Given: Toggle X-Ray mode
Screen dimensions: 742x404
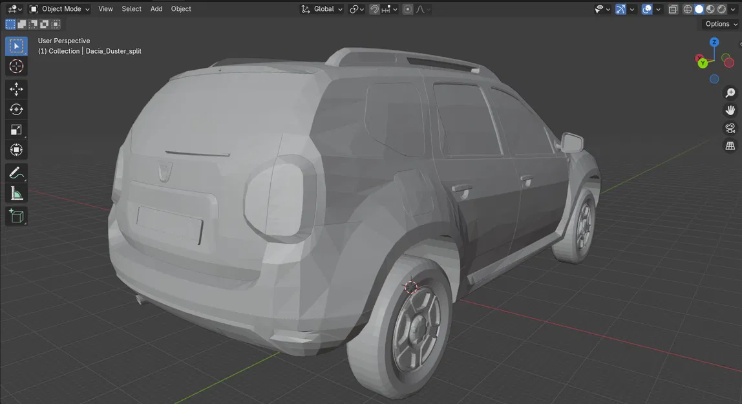Looking at the screenshot, I should click(672, 9).
